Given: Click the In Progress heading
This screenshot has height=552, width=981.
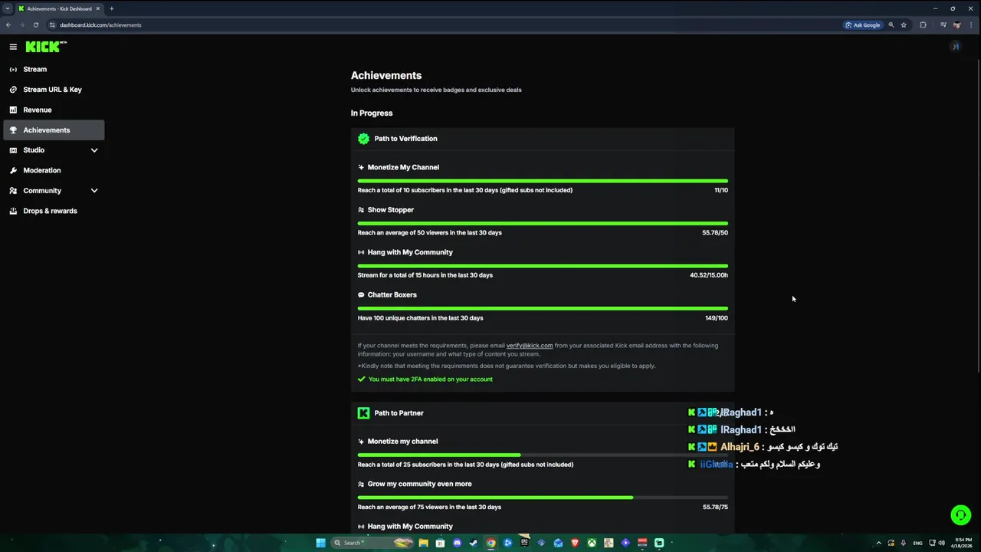Looking at the screenshot, I should coord(372,113).
